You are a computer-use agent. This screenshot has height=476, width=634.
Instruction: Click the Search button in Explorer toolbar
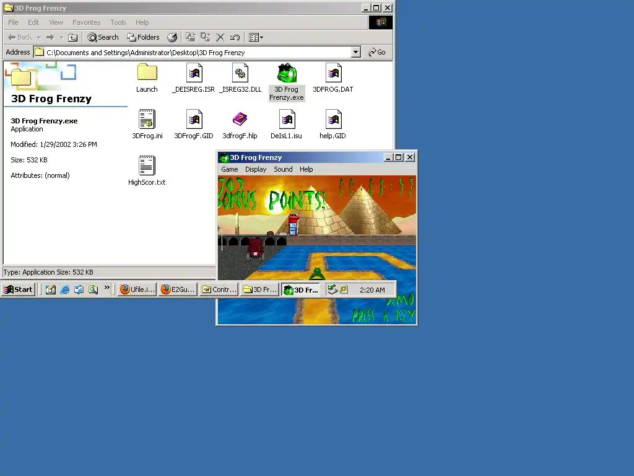(x=103, y=37)
